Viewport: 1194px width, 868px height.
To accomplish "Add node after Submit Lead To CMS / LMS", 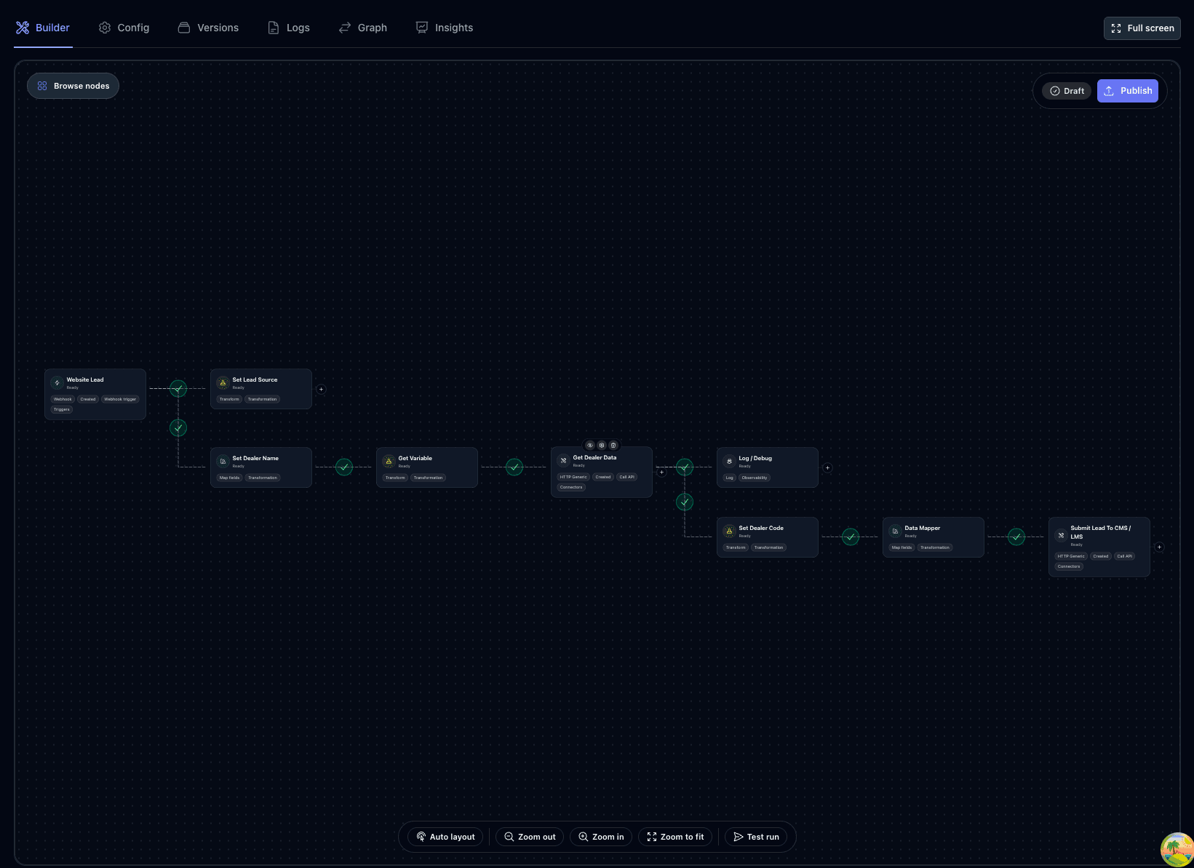I will pos(1159,547).
